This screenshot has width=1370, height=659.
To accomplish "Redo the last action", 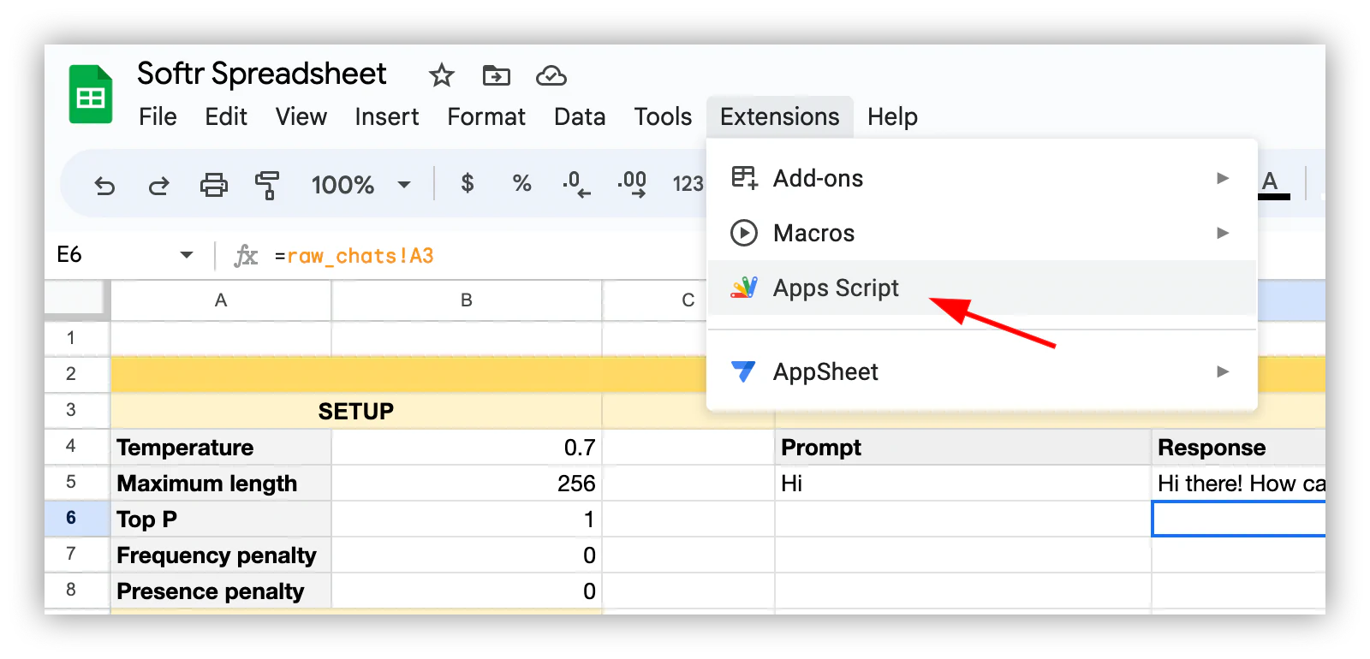I will tap(159, 185).
